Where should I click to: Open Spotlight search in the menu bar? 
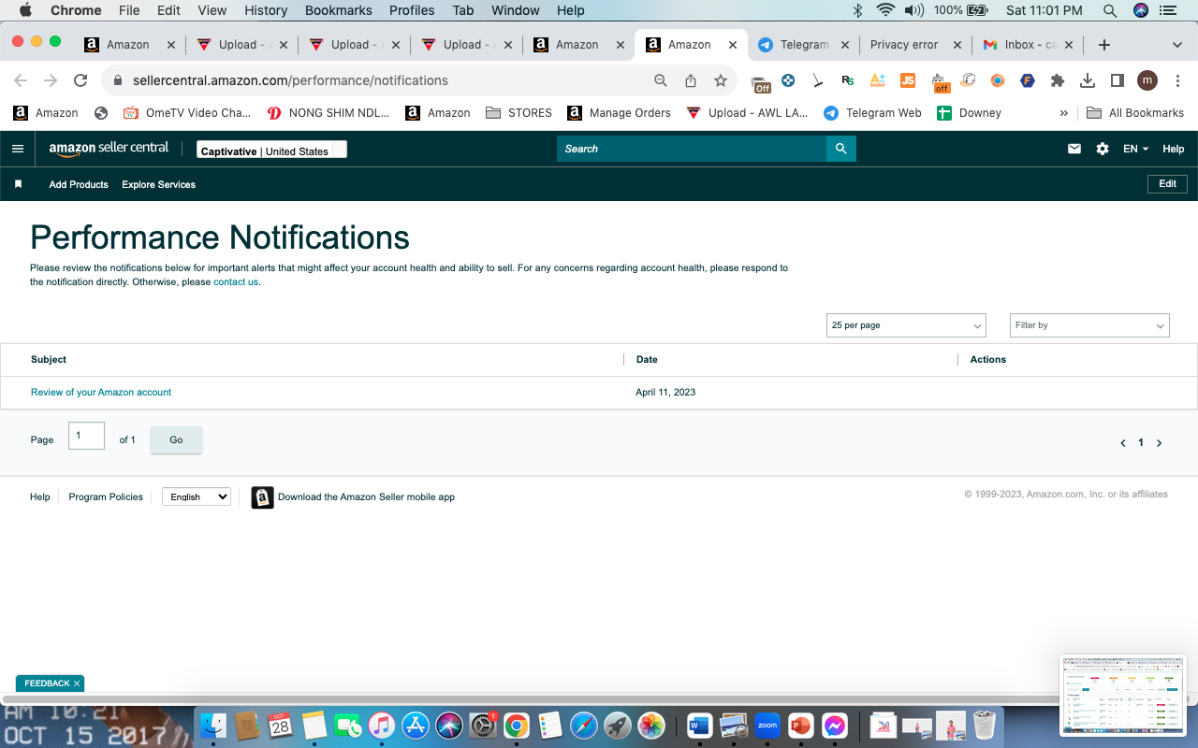1110,10
